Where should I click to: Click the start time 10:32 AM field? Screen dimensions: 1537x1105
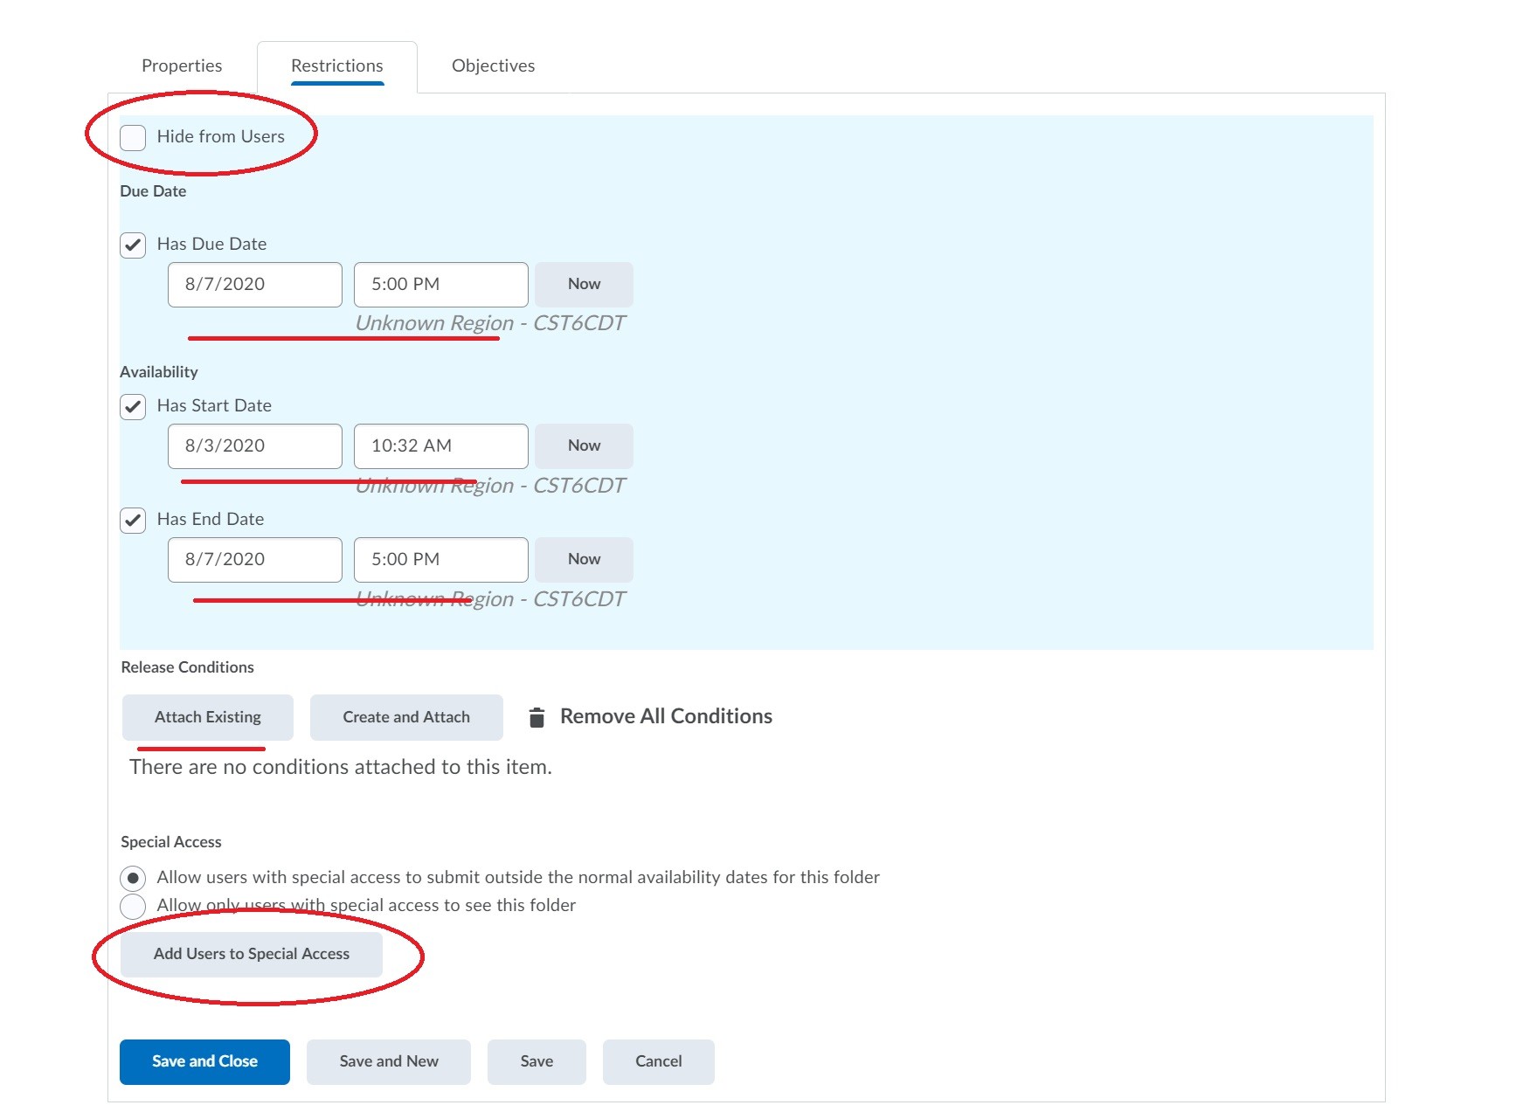[440, 446]
